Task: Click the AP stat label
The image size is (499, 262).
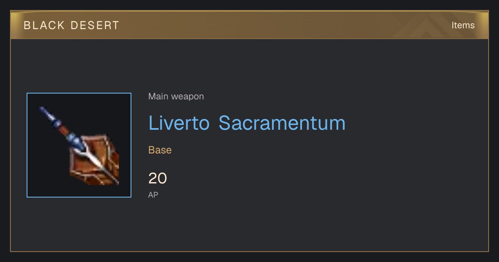Action: pos(153,195)
